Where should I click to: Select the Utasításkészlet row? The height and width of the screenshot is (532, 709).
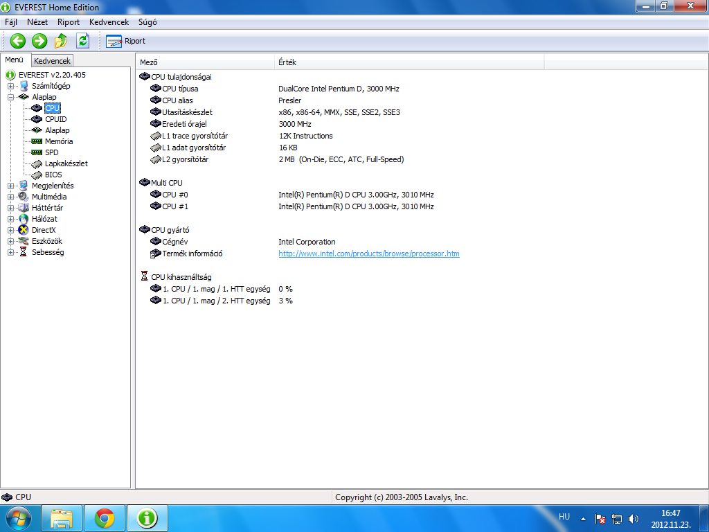tap(275, 113)
